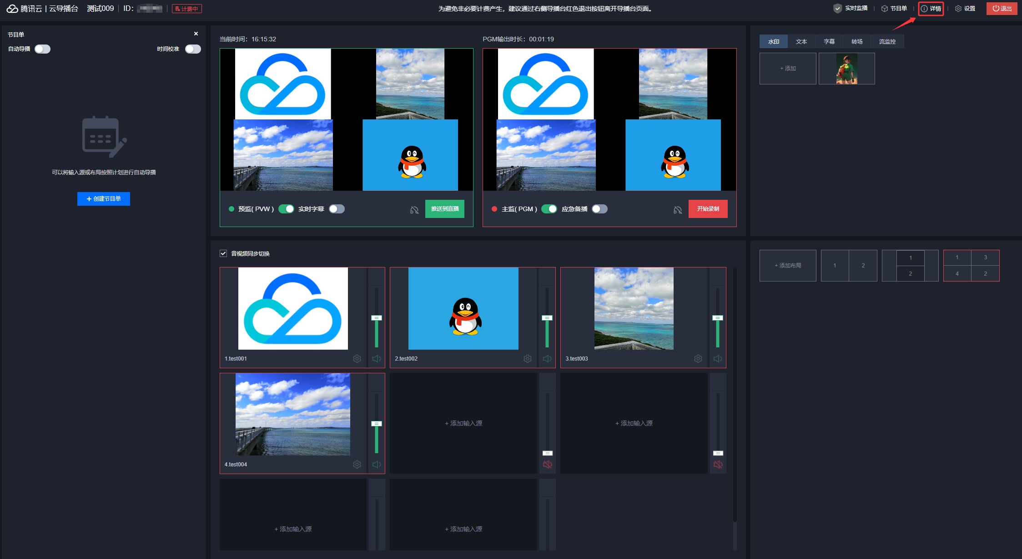Viewport: 1022px width, 559px height.
Task: Switch to the 字幕 subtitle tab
Action: pos(829,42)
